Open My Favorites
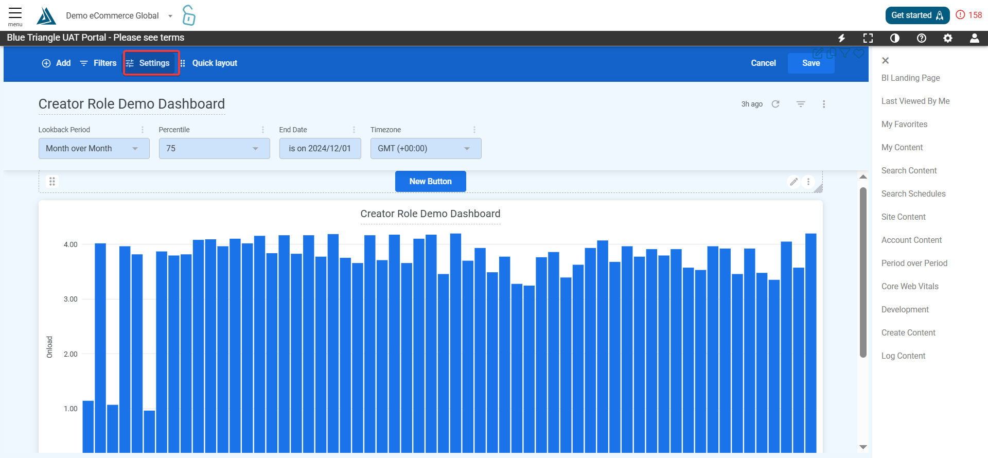Screen dimensions: 988x458 click(x=904, y=125)
